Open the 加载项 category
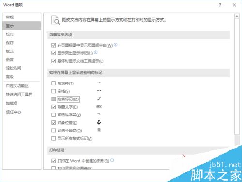The width and height of the screenshot is (242, 182). coord(22,103)
